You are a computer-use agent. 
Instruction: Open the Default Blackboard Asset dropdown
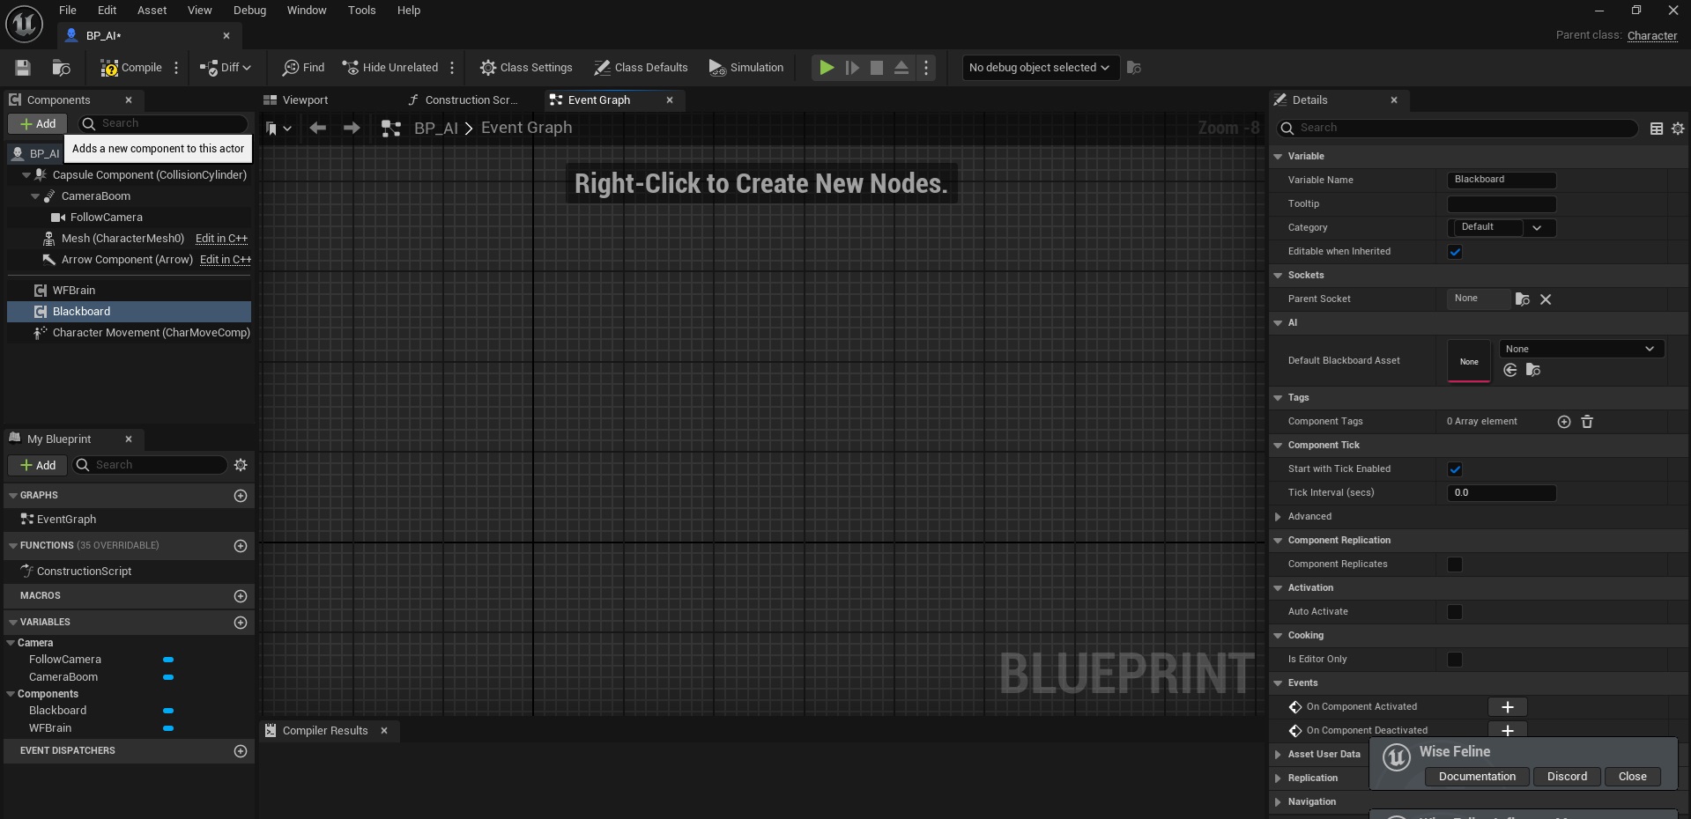point(1580,349)
